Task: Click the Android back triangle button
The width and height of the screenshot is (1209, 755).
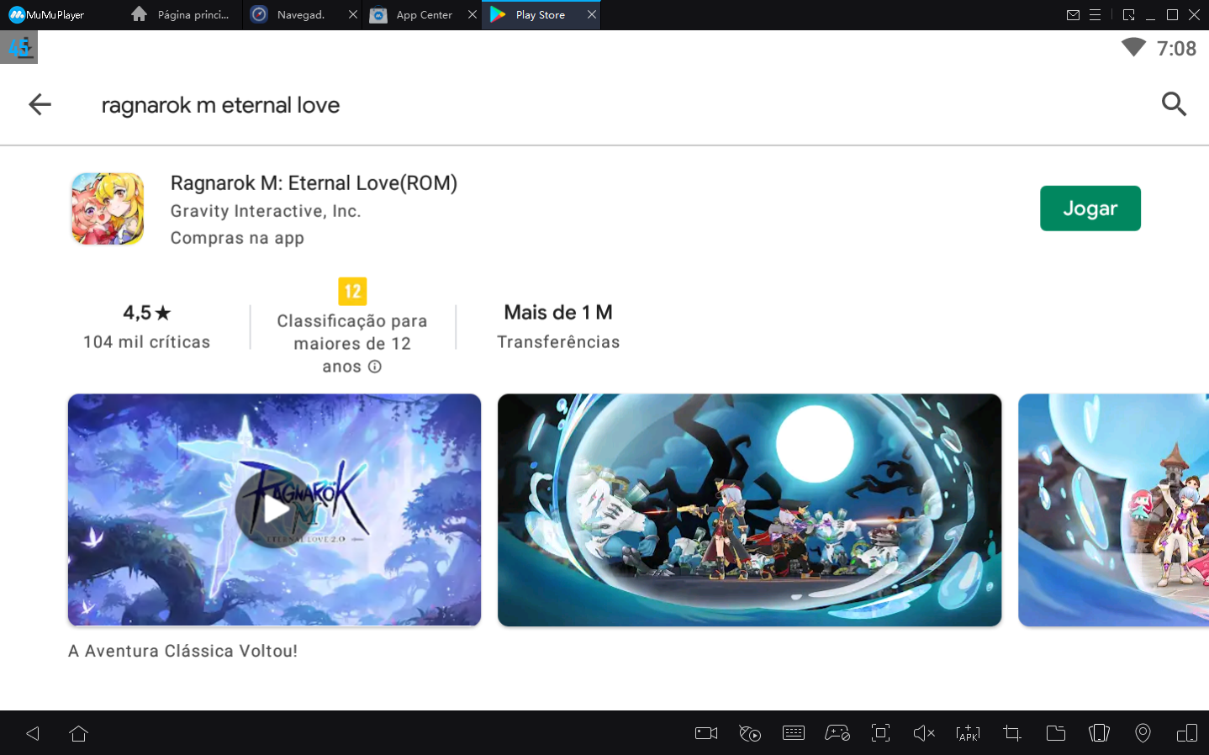Action: tap(33, 733)
